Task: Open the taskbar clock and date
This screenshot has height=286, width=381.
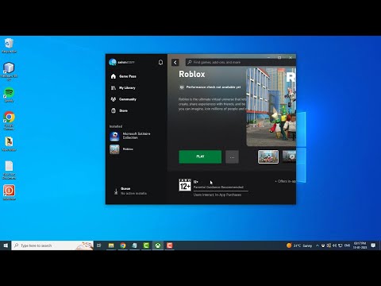Action: 360,245
